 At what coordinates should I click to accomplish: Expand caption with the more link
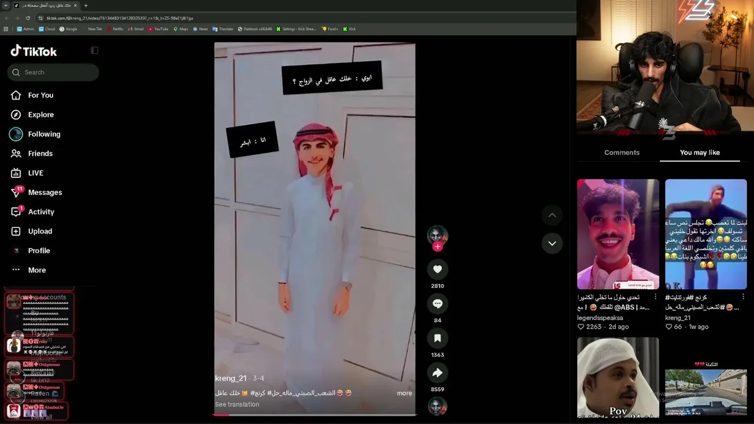pos(404,393)
